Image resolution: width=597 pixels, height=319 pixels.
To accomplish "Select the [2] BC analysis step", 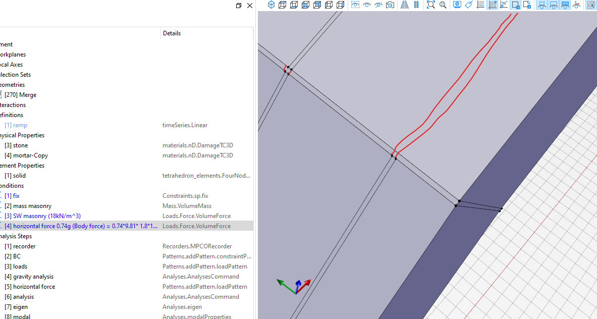I will [13, 256].
